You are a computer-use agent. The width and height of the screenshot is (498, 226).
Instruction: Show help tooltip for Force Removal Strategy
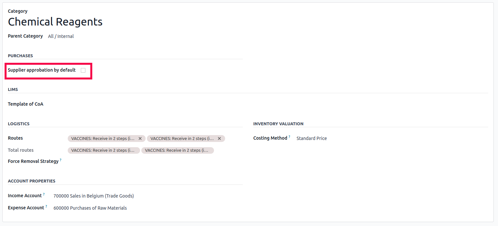(x=61, y=160)
